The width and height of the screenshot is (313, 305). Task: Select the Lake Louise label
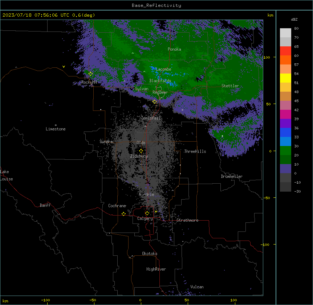7,175
